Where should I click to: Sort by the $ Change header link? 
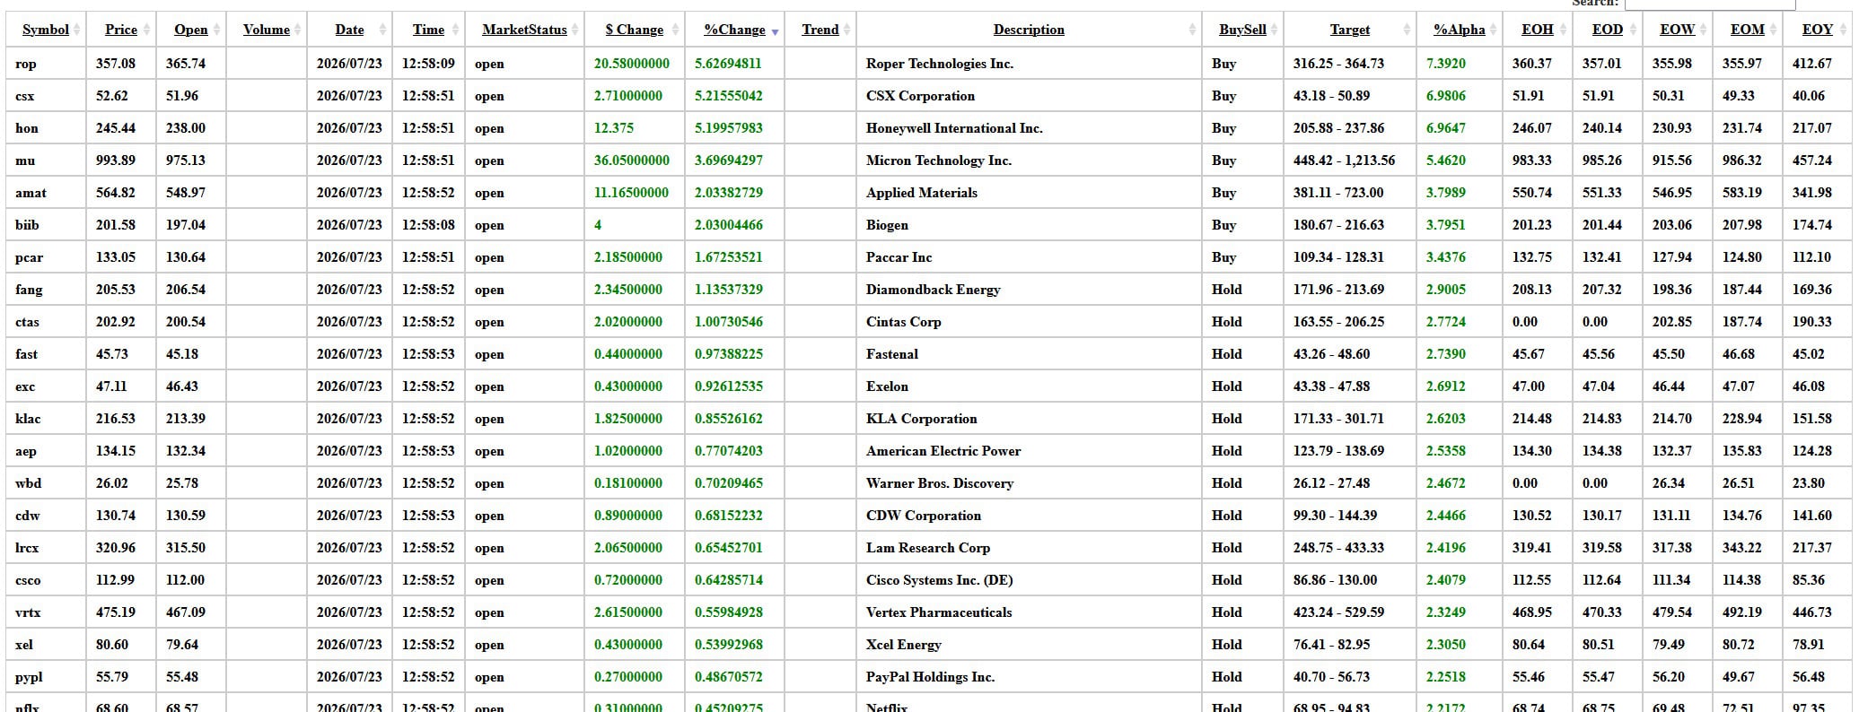[x=635, y=30]
